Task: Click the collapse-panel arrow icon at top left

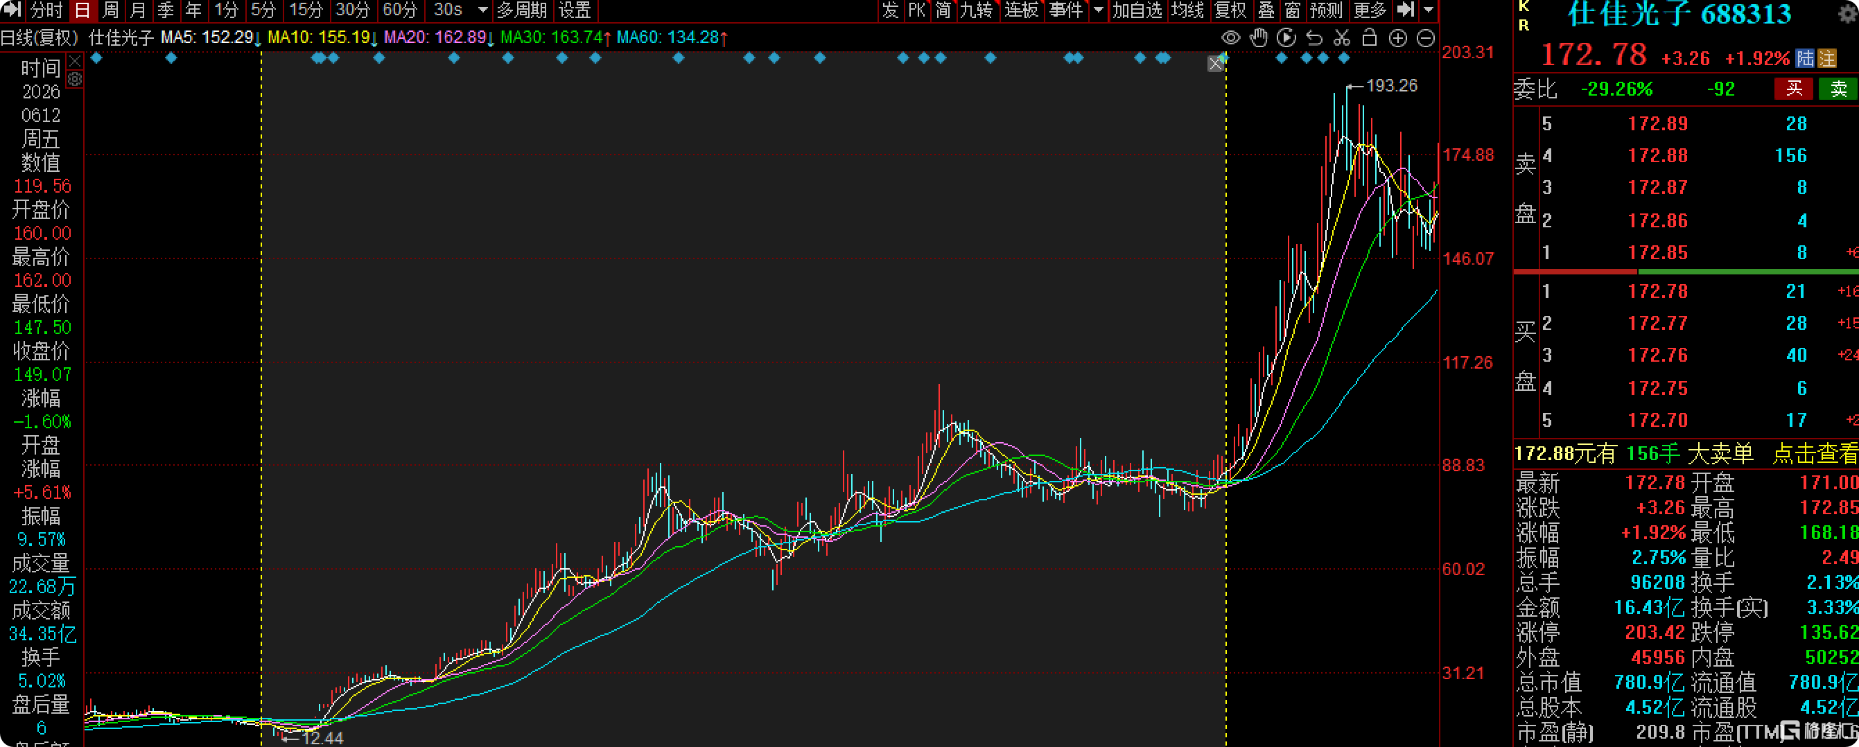Action: tap(12, 10)
